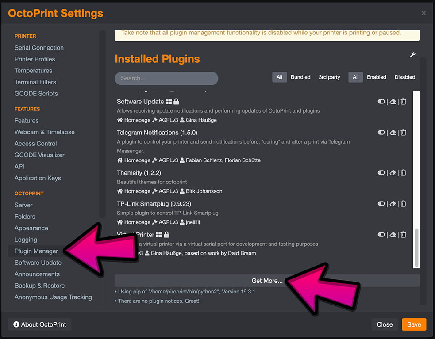Viewport: 435px width, 339px height.
Task: Click the info icon on About OctoPrint
Action: 16,324
